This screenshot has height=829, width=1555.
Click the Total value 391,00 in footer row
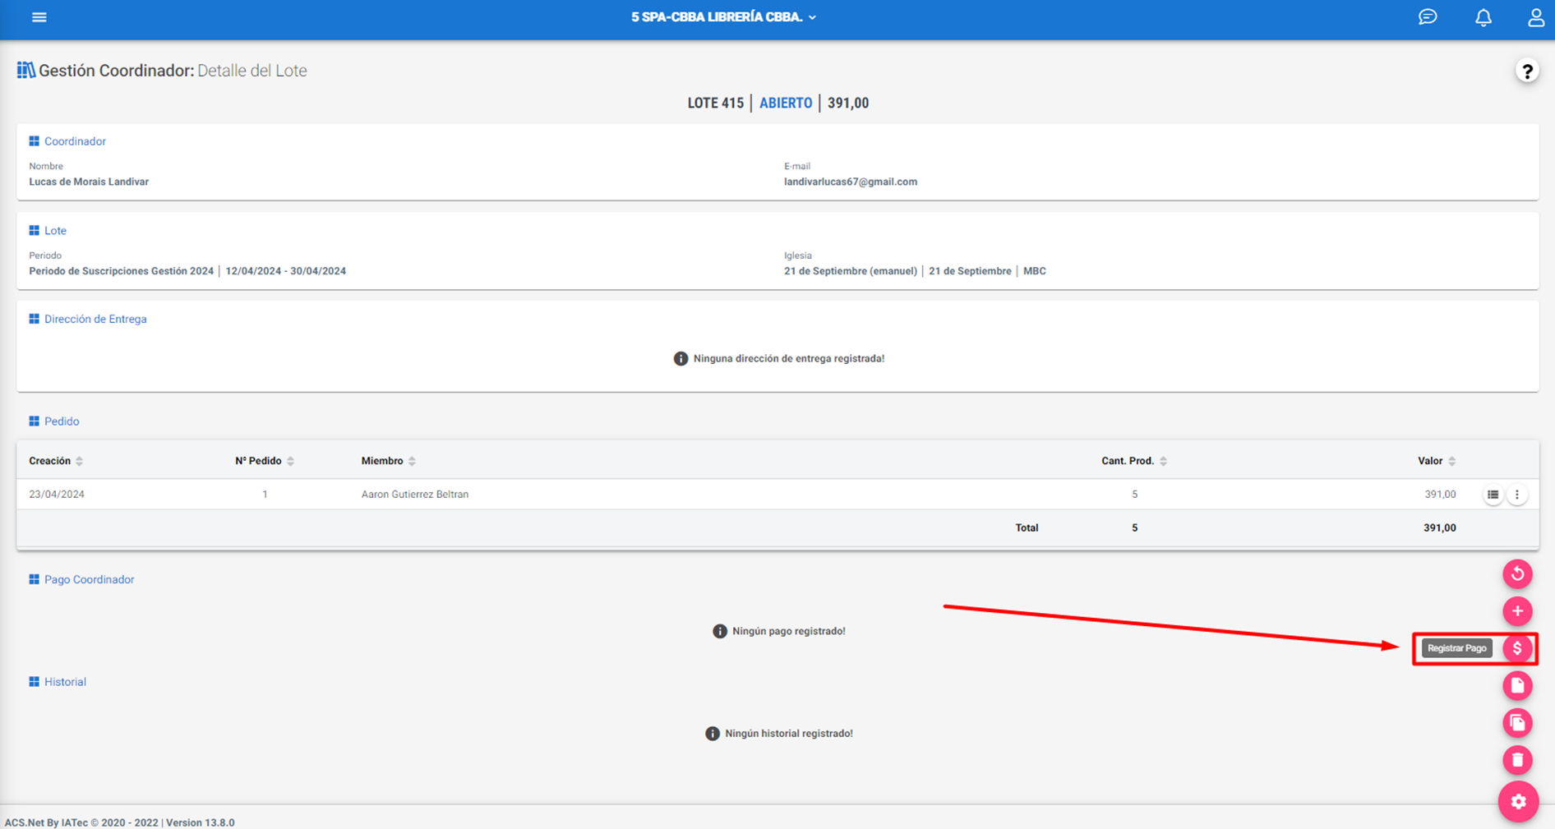pos(1439,528)
